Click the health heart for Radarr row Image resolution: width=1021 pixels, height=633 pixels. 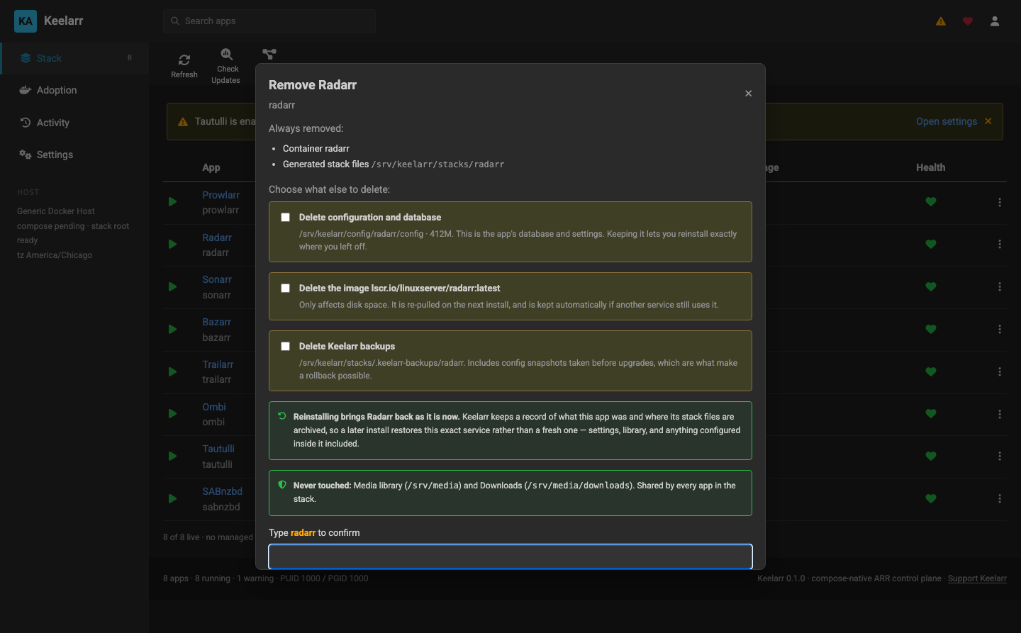931,245
